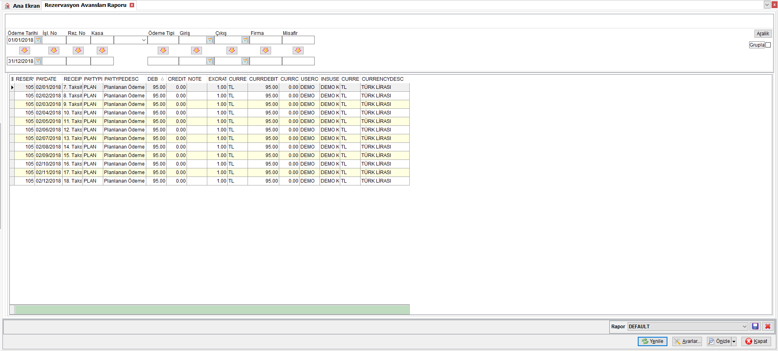This screenshot has width=778, height=351.
Task: Click the copy-down arrow under İşl. No
Action: 54,50
